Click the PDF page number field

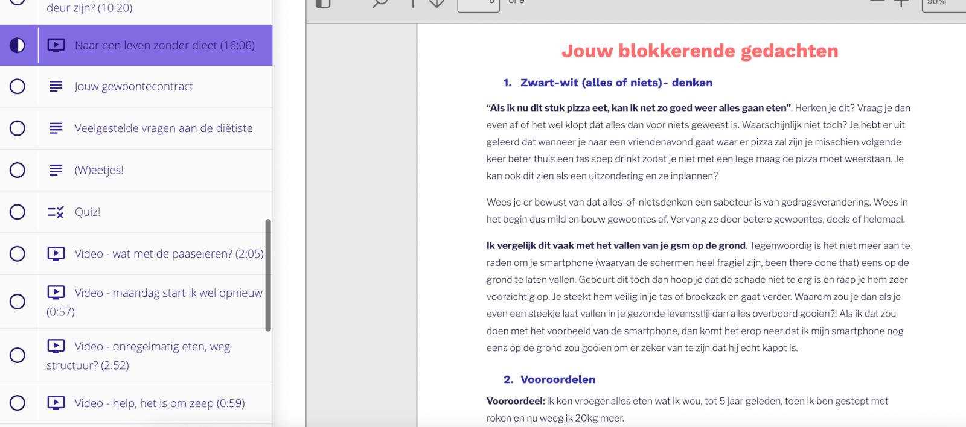click(479, 5)
